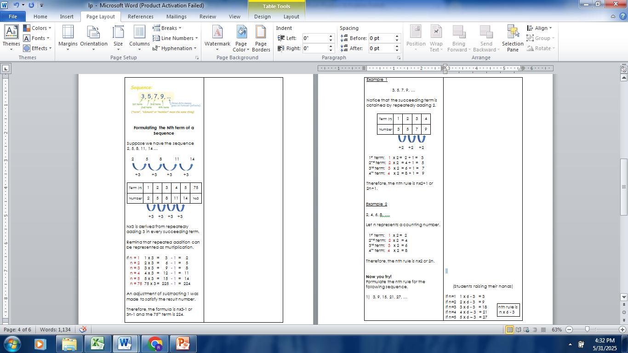Click the Indent Left input field
This screenshot has height=353, width=628.
pos(315,38)
